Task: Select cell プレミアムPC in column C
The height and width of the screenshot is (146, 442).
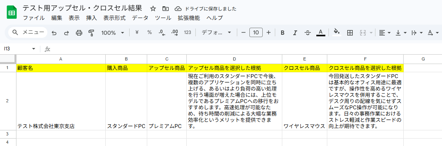Action: point(167,101)
